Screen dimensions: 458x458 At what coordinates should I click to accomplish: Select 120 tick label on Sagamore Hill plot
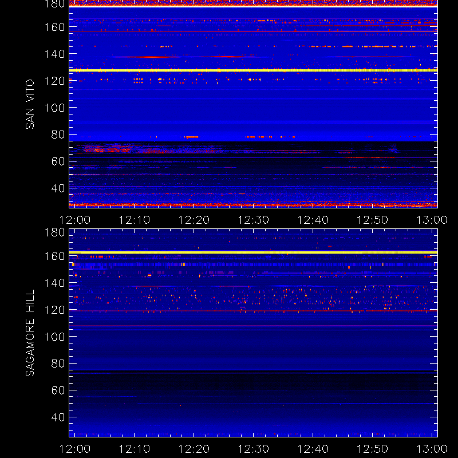(x=54, y=310)
